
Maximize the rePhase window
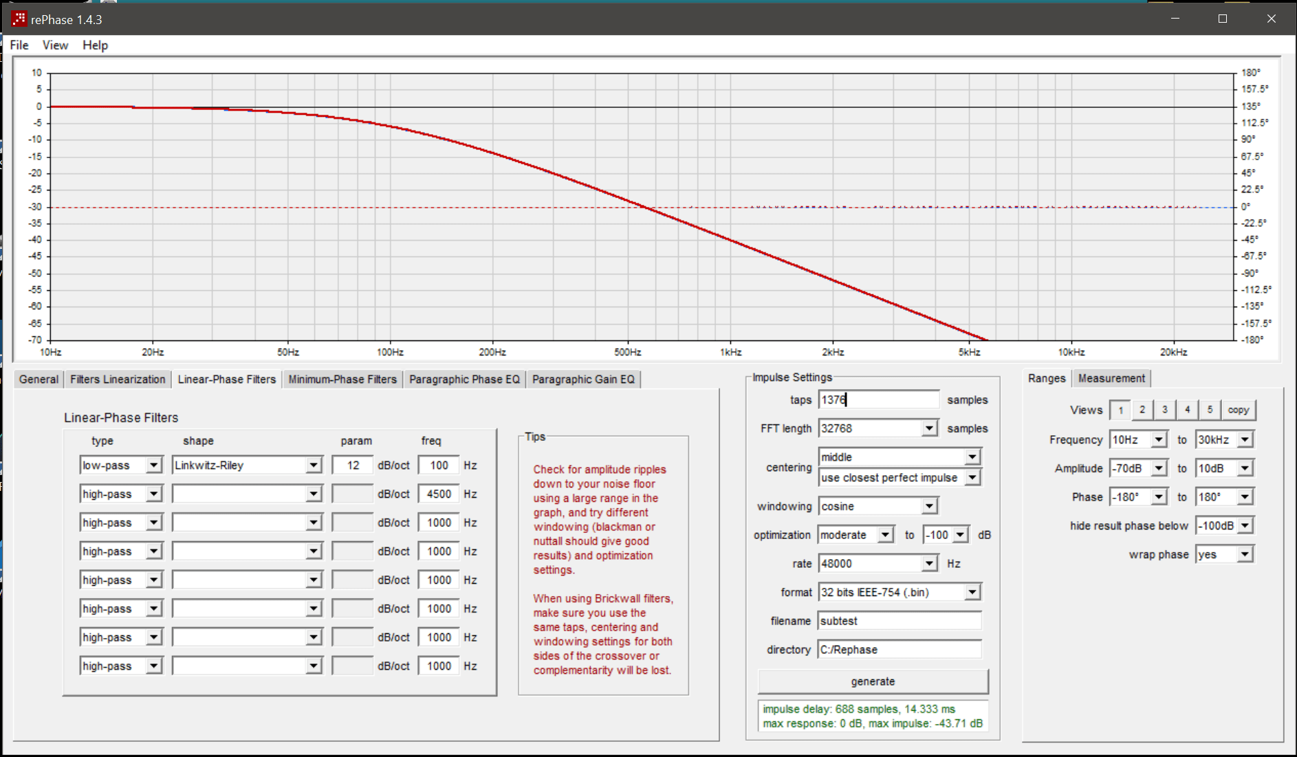(x=1223, y=19)
